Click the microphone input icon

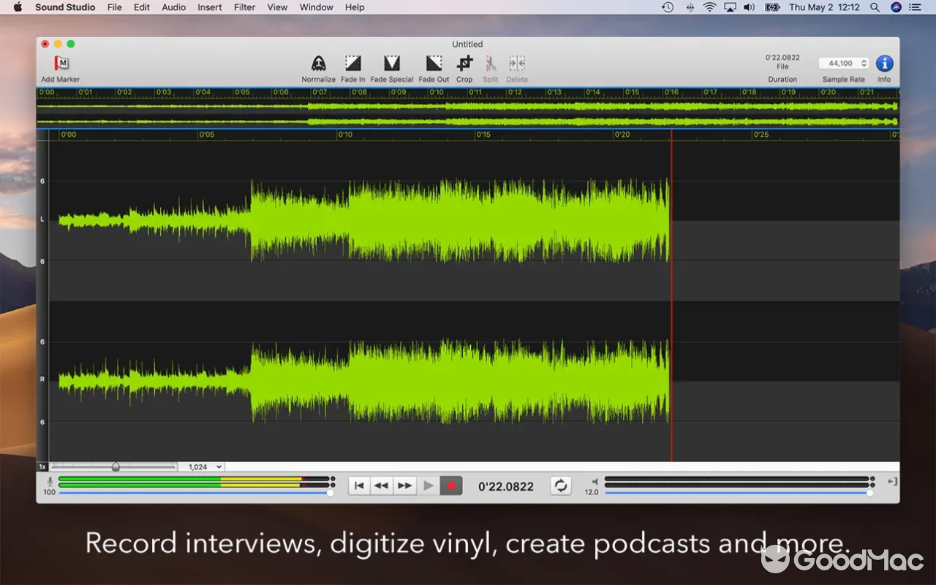click(x=49, y=481)
